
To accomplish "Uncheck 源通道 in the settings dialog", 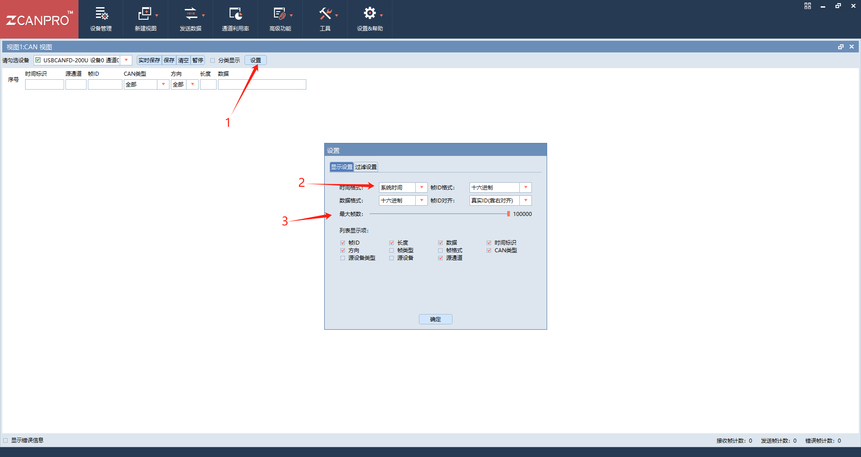I will [x=440, y=258].
